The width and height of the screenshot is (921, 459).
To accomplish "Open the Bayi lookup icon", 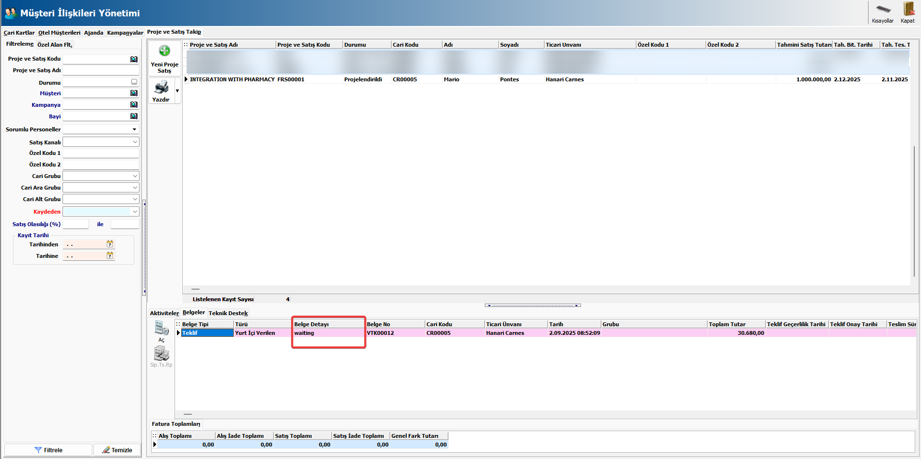I will (134, 116).
